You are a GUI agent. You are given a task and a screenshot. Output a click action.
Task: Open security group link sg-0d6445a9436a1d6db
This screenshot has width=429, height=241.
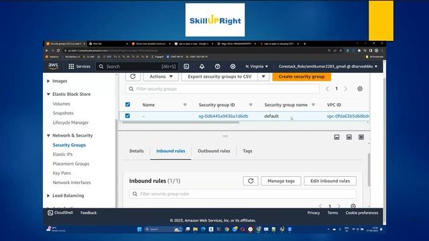(223, 116)
